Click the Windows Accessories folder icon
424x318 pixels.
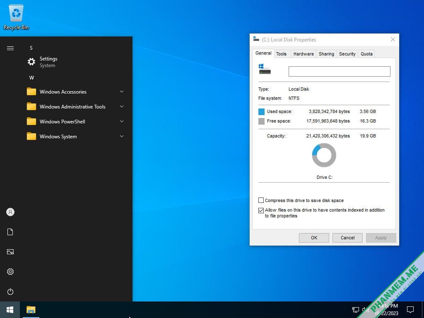point(31,92)
